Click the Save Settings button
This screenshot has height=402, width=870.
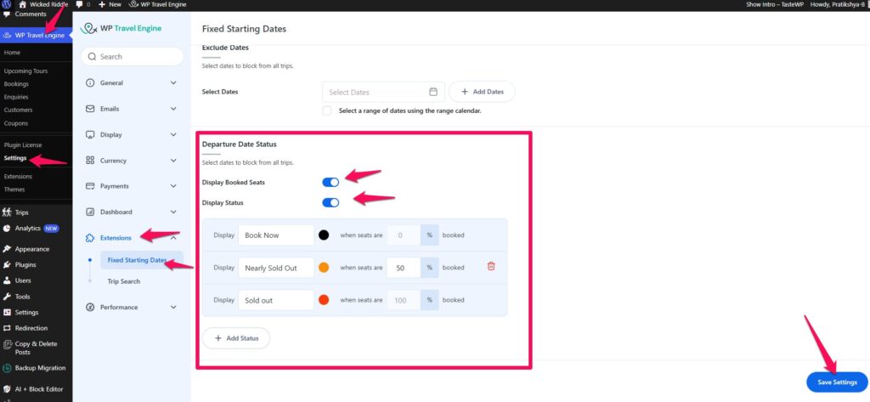[x=837, y=382]
